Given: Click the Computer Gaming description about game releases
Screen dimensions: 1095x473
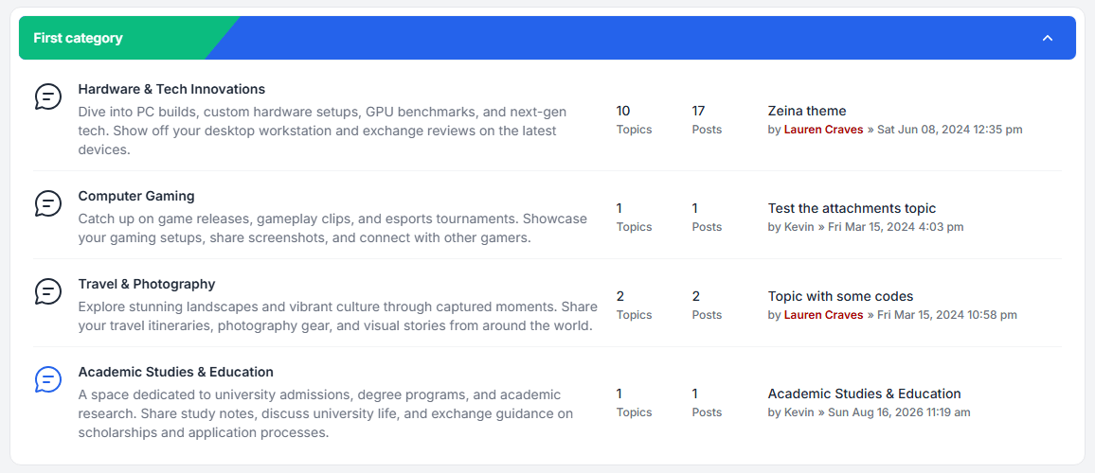Looking at the screenshot, I should 332,228.
